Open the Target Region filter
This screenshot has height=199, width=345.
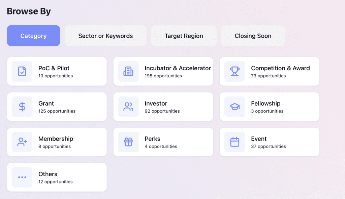click(184, 36)
